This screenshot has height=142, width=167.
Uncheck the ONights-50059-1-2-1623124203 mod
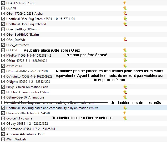[3, 82]
